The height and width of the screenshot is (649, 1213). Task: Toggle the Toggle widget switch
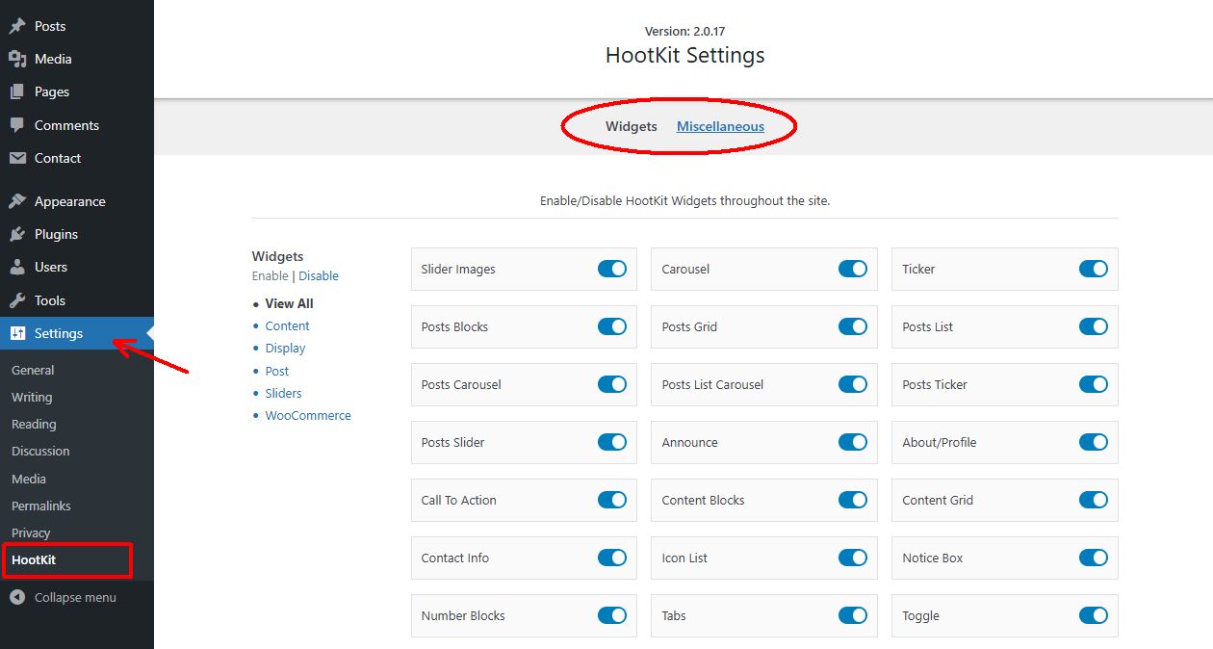tap(1094, 615)
